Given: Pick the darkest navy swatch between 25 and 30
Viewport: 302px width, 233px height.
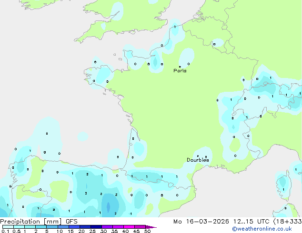Looking at the screenshot, I should [x=96, y=227].
